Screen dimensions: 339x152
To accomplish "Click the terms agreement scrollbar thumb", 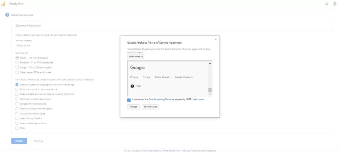I will click(210, 90).
